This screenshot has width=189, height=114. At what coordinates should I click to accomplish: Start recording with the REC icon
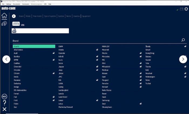click(x=5, y=96)
